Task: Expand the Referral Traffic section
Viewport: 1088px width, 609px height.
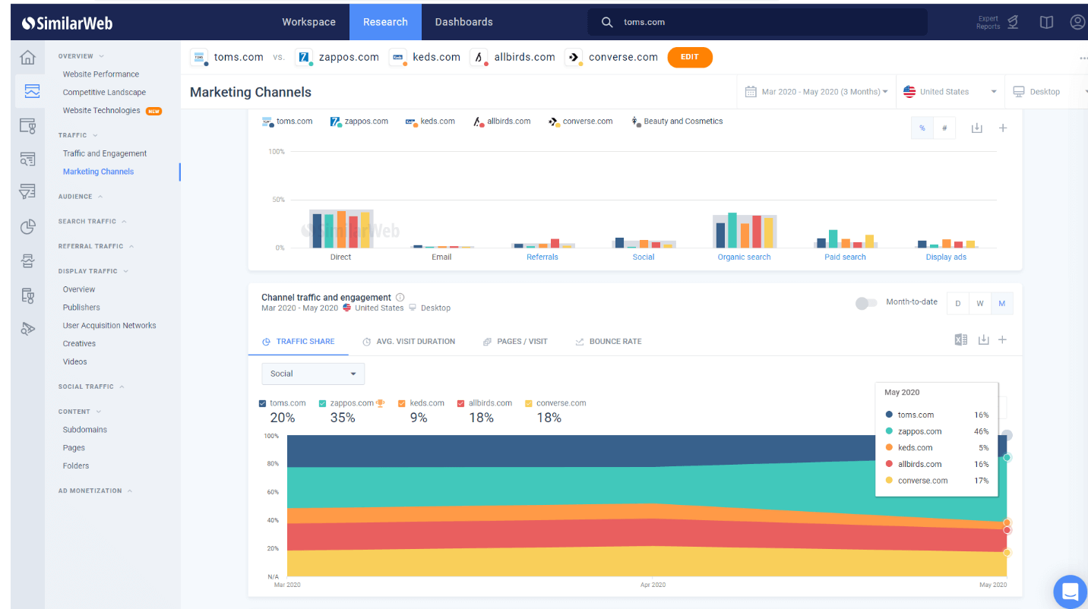Action: [x=96, y=246]
